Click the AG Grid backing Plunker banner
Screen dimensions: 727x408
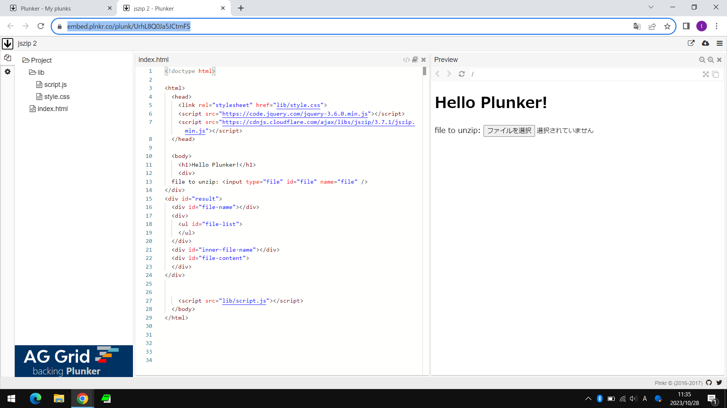point(74,361)
